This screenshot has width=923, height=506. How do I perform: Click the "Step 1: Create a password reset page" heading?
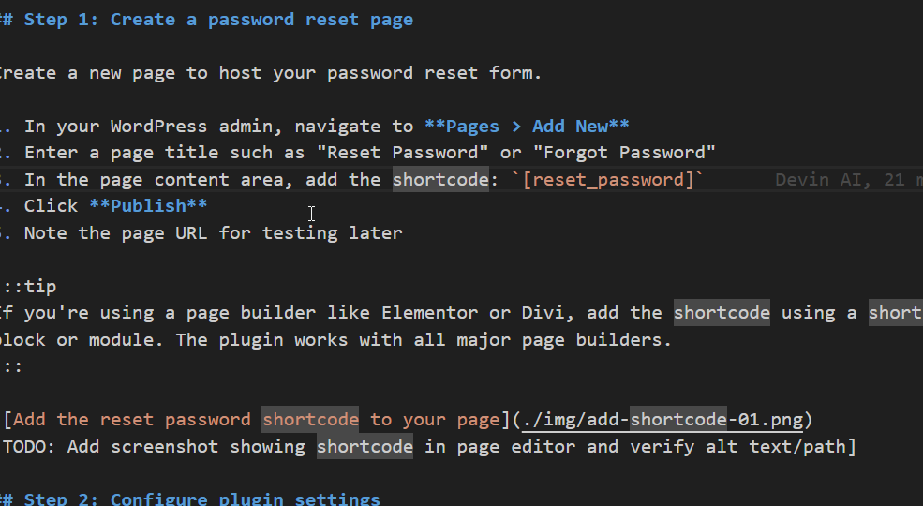pyautogui.click(x=218, y=20)
